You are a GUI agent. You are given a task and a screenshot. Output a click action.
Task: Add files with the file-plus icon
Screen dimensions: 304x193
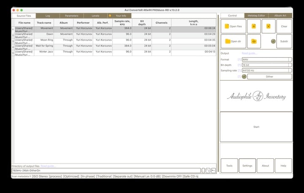(x=254, y=26)
